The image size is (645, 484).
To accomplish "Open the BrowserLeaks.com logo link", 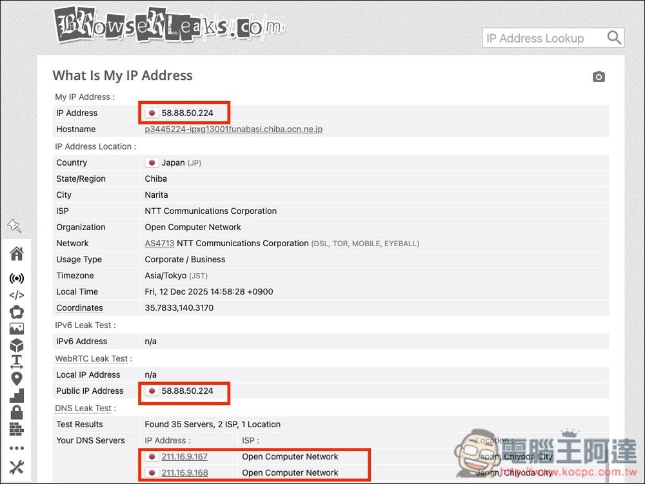I will (x=169, y=26).
